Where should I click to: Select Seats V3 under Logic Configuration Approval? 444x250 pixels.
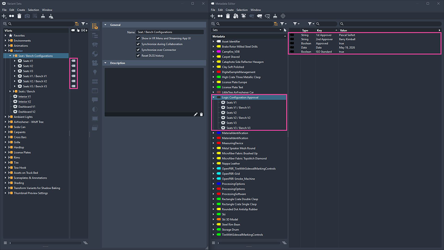(231, 123)
